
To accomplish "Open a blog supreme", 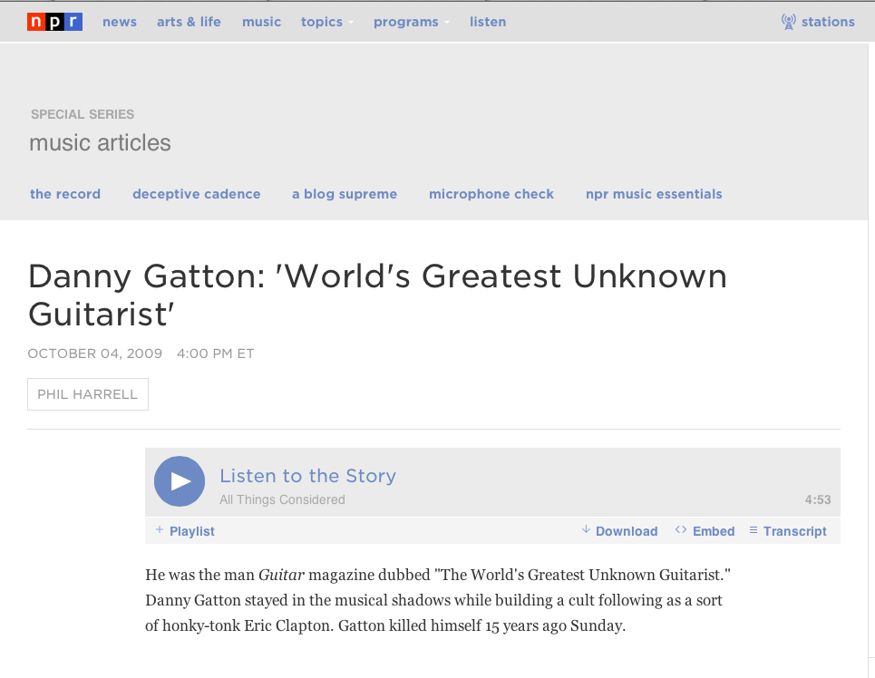I will coord(345,194).
